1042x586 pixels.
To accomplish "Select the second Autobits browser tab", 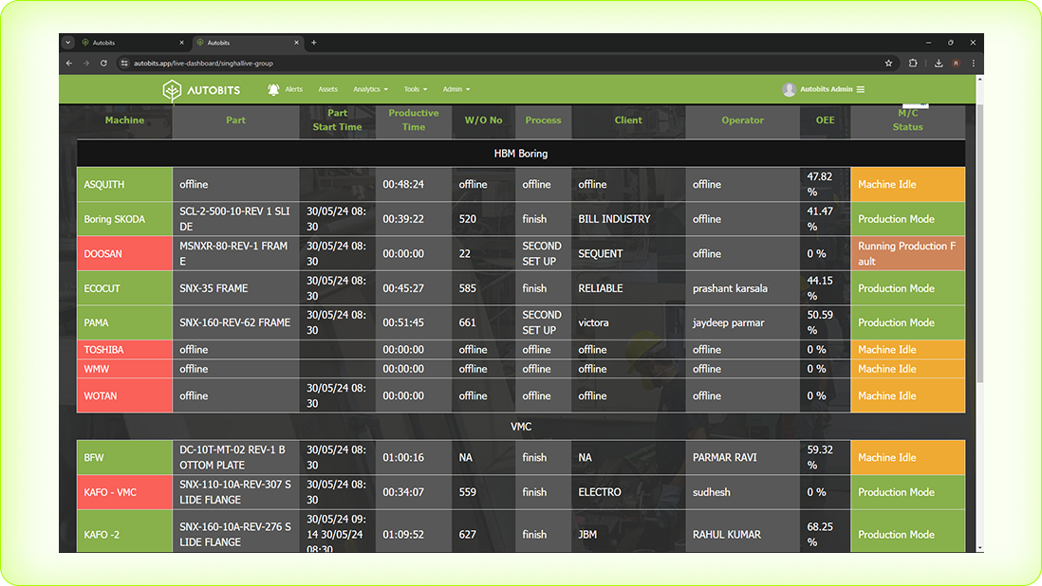I will 249,43.
